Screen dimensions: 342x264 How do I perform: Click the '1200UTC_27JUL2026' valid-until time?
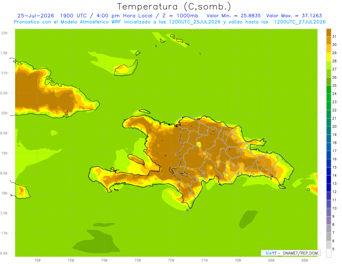(x=300, y=22)
